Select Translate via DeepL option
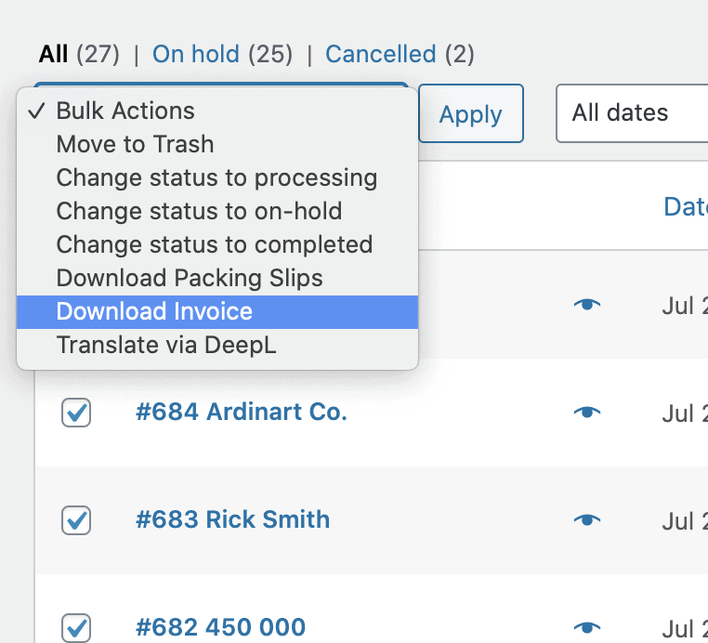The height and width of the screenshot is (643, 708). tap(166, 345)
